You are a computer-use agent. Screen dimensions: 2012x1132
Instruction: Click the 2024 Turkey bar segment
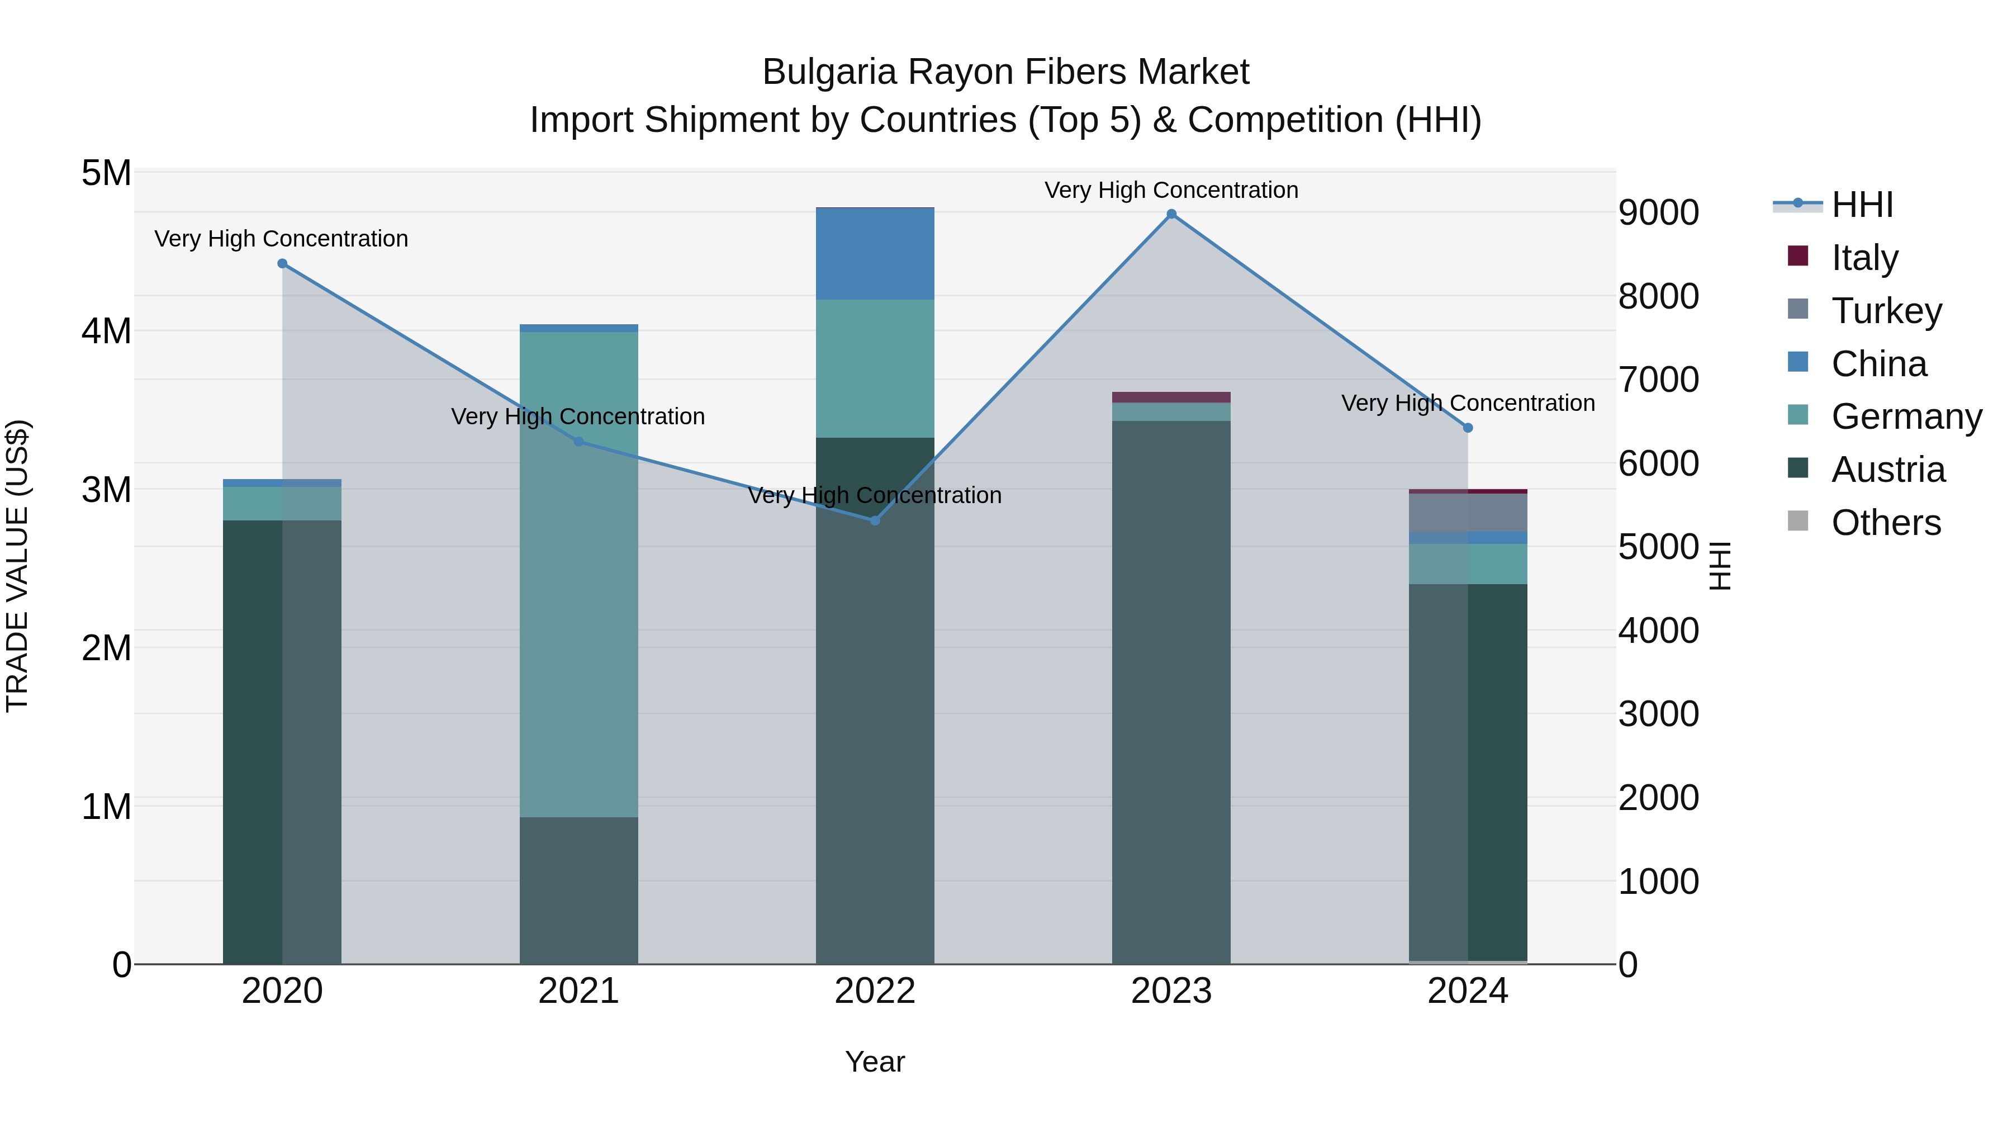1468,513
